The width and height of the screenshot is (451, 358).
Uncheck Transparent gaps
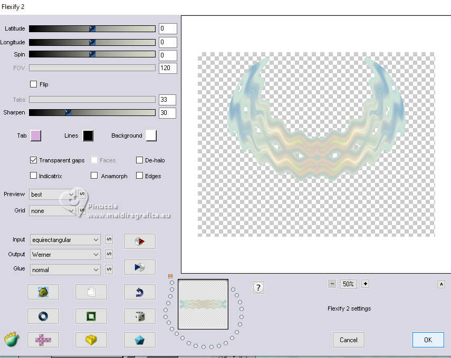[33, 160]
